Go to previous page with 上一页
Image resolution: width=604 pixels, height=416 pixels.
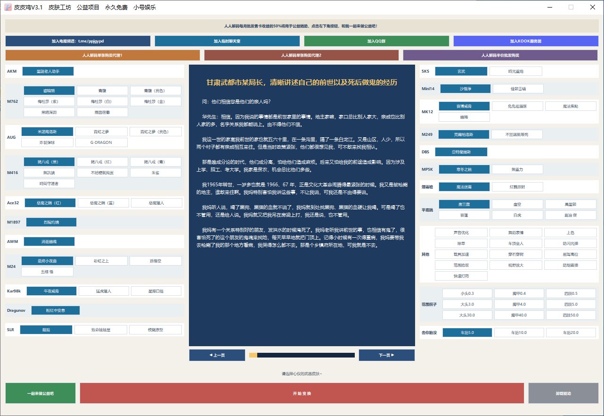(217, 355)
